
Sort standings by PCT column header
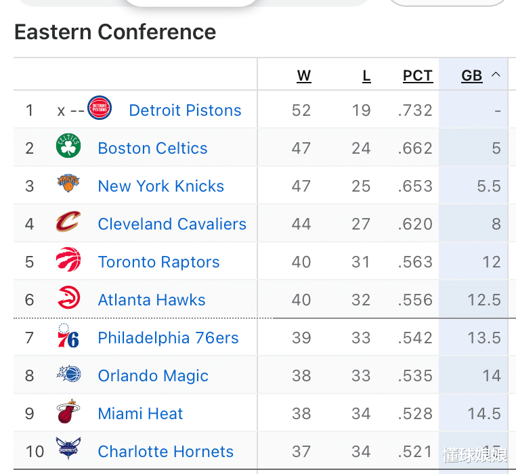(x=418, y=76)
